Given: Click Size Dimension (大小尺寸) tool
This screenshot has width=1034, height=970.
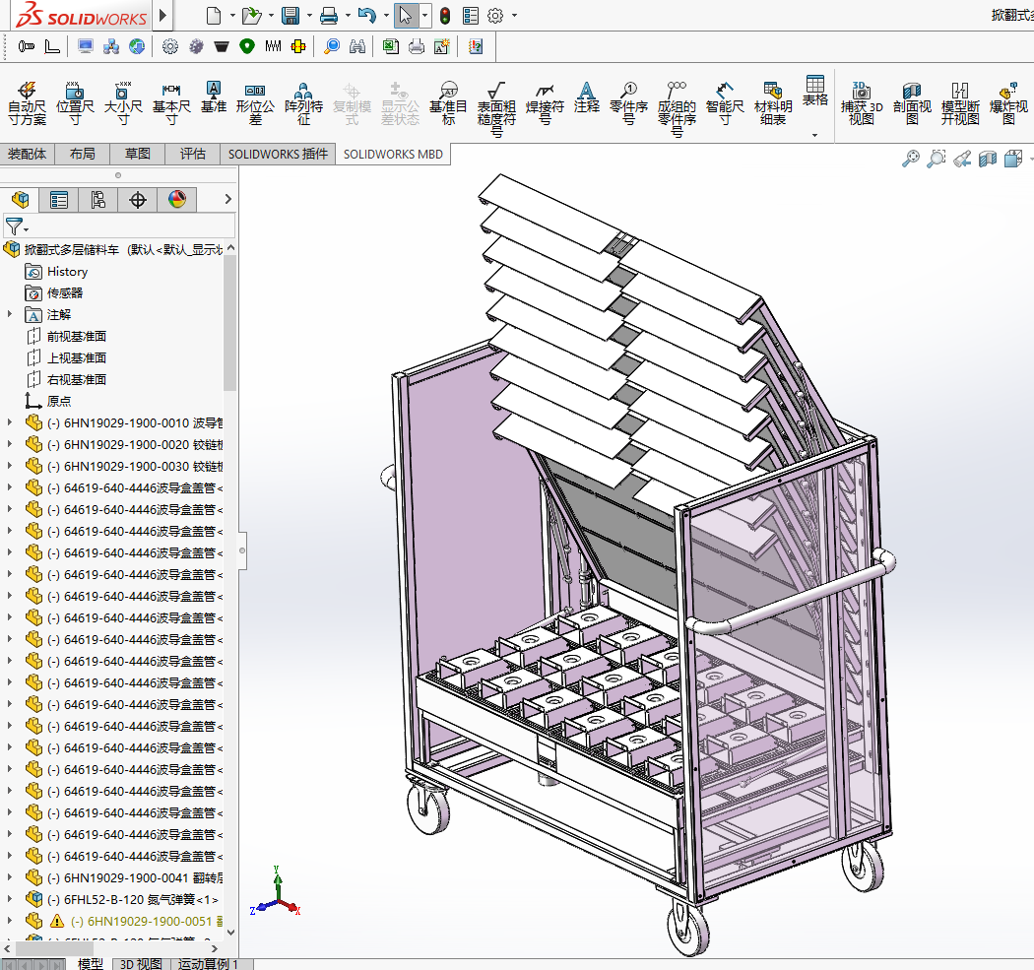Looking at the screenshot, I should (123, 103).
